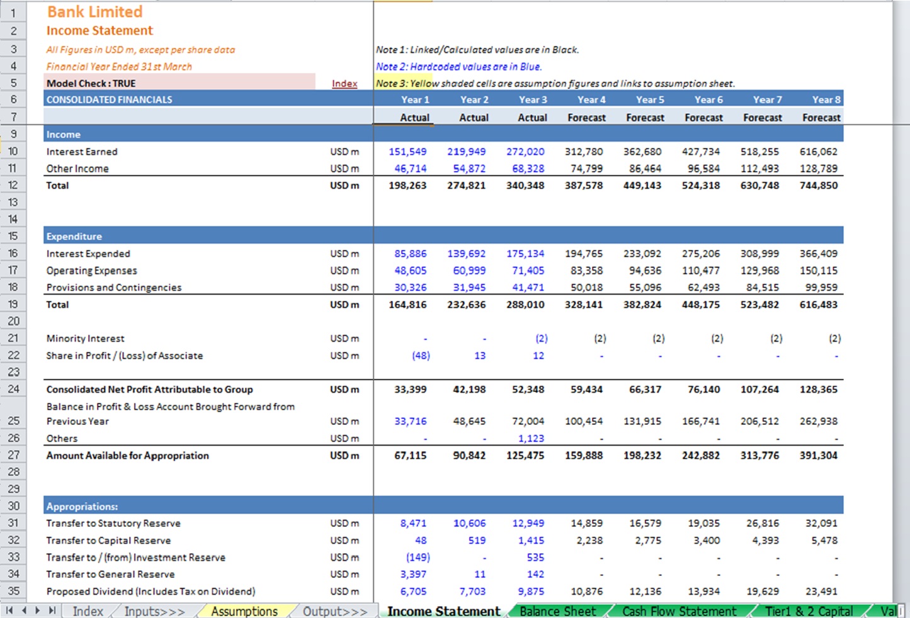Click the Expenditure section header
910x618 pixels.
click(74, 237)
